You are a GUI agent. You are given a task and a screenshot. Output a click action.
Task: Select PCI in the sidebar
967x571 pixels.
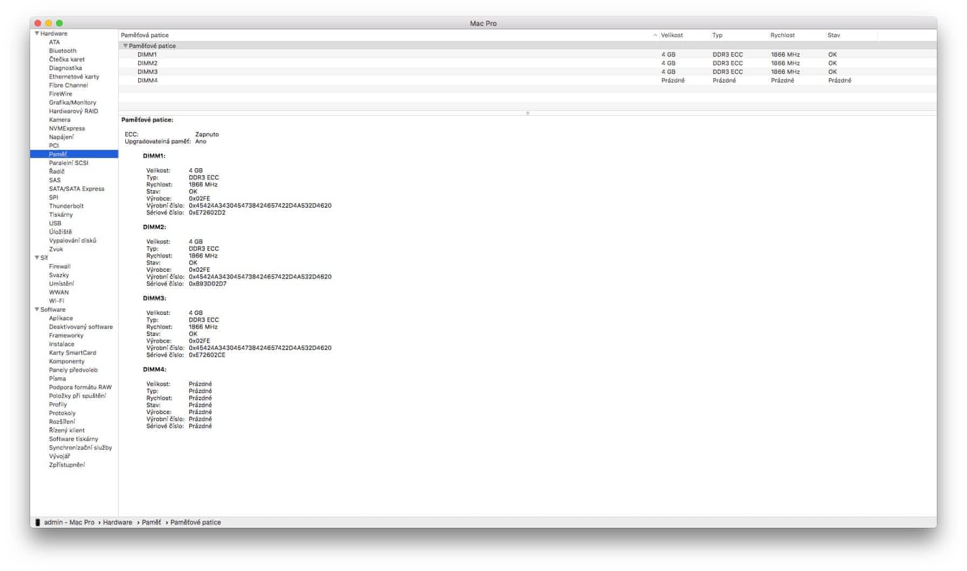[x=54, y=146]
